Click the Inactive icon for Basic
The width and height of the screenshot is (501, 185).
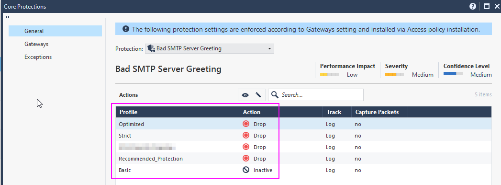tap(245, 170)
